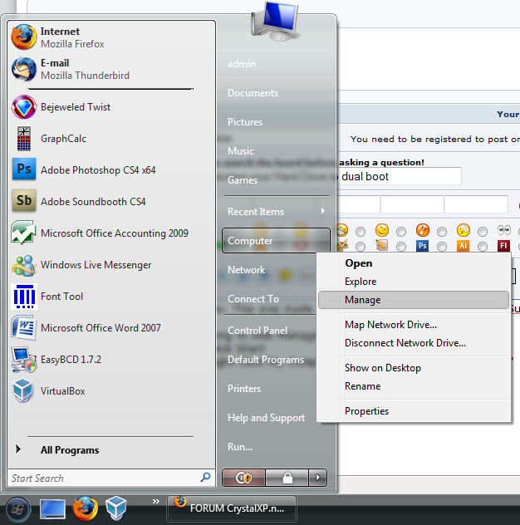Select radio button left of the confused smiley
The width and height of the screenshot is (520, 525).
[x=442, y=232]
